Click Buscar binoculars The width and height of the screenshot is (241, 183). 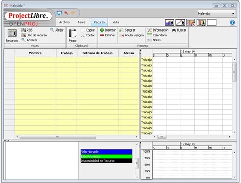tap(179, 30)
